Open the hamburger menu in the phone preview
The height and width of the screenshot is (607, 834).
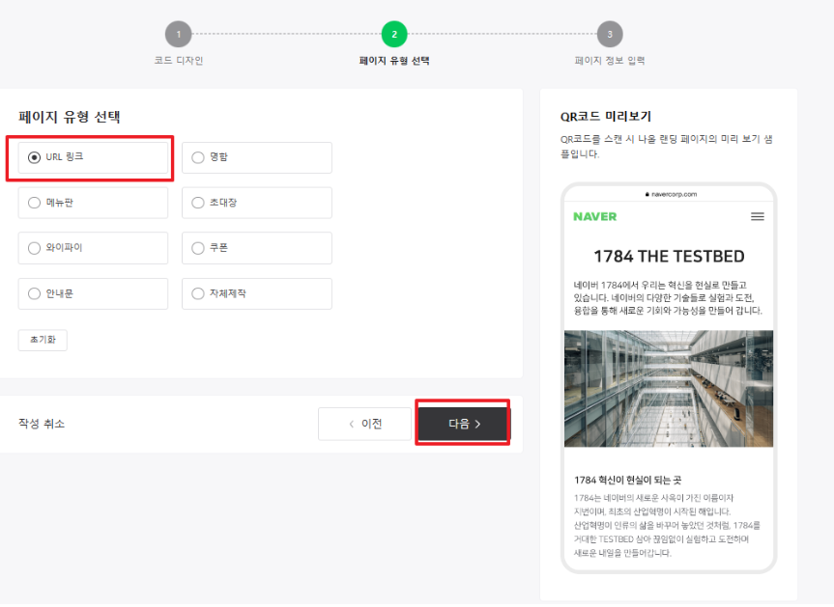pos(758,217)
